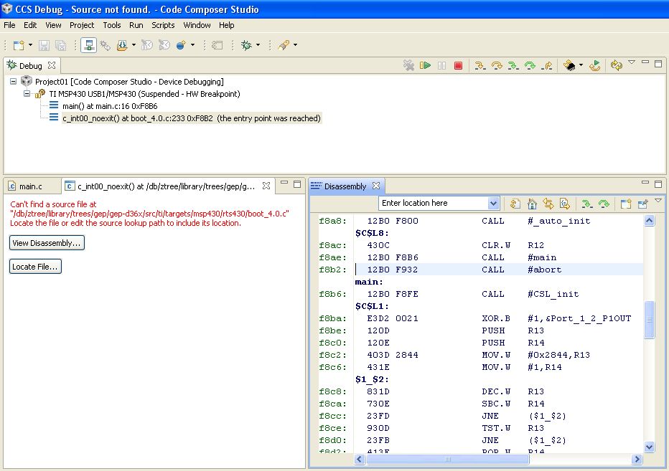Open the Scripts menu
Screen dimensions: 669x471
[163, 25]
